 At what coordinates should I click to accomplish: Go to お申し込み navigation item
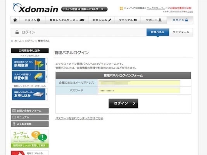coord(102,20)
